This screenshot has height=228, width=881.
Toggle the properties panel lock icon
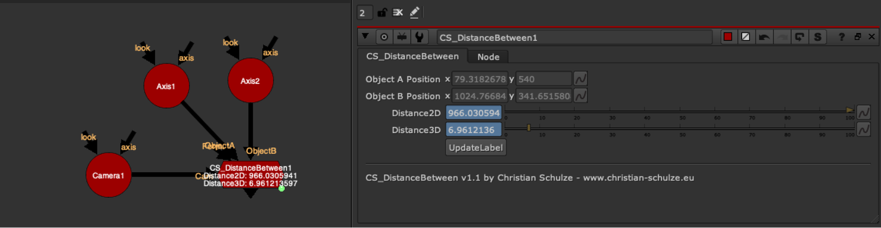(x=382, y=12)
